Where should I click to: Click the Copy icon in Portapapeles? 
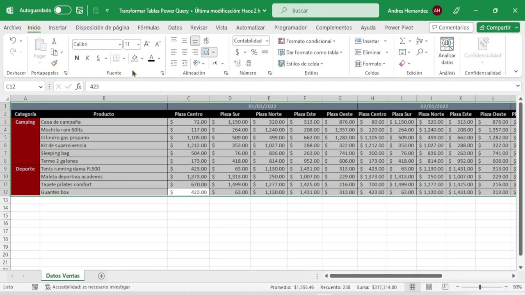tap(54, 52)
